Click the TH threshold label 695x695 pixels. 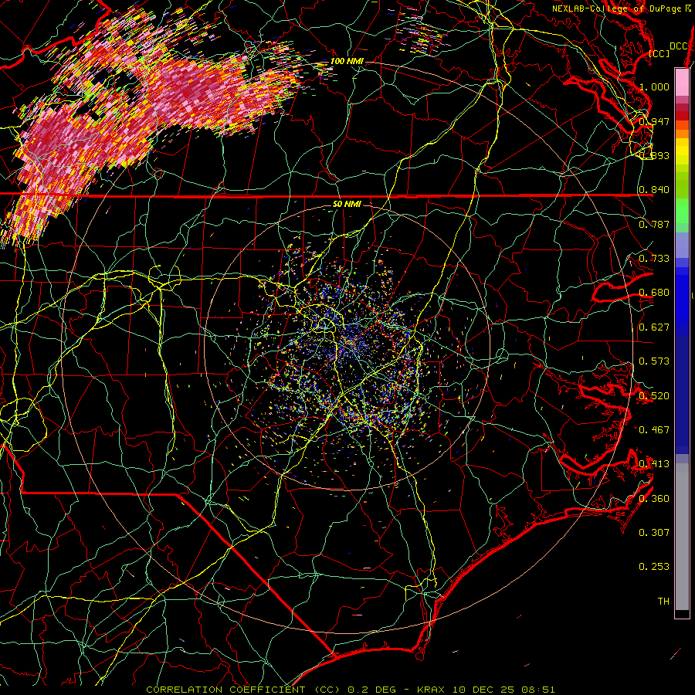coord(663,602)
